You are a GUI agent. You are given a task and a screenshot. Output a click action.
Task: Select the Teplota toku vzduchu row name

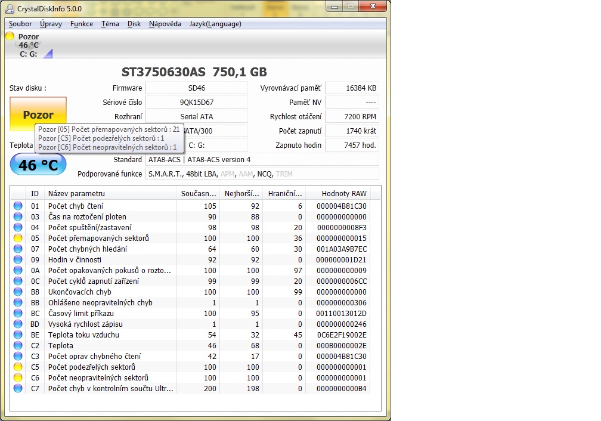(83, 335)
